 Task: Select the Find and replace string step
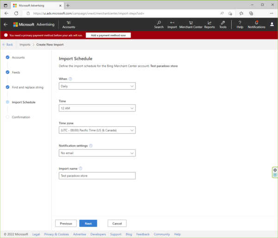27,87
